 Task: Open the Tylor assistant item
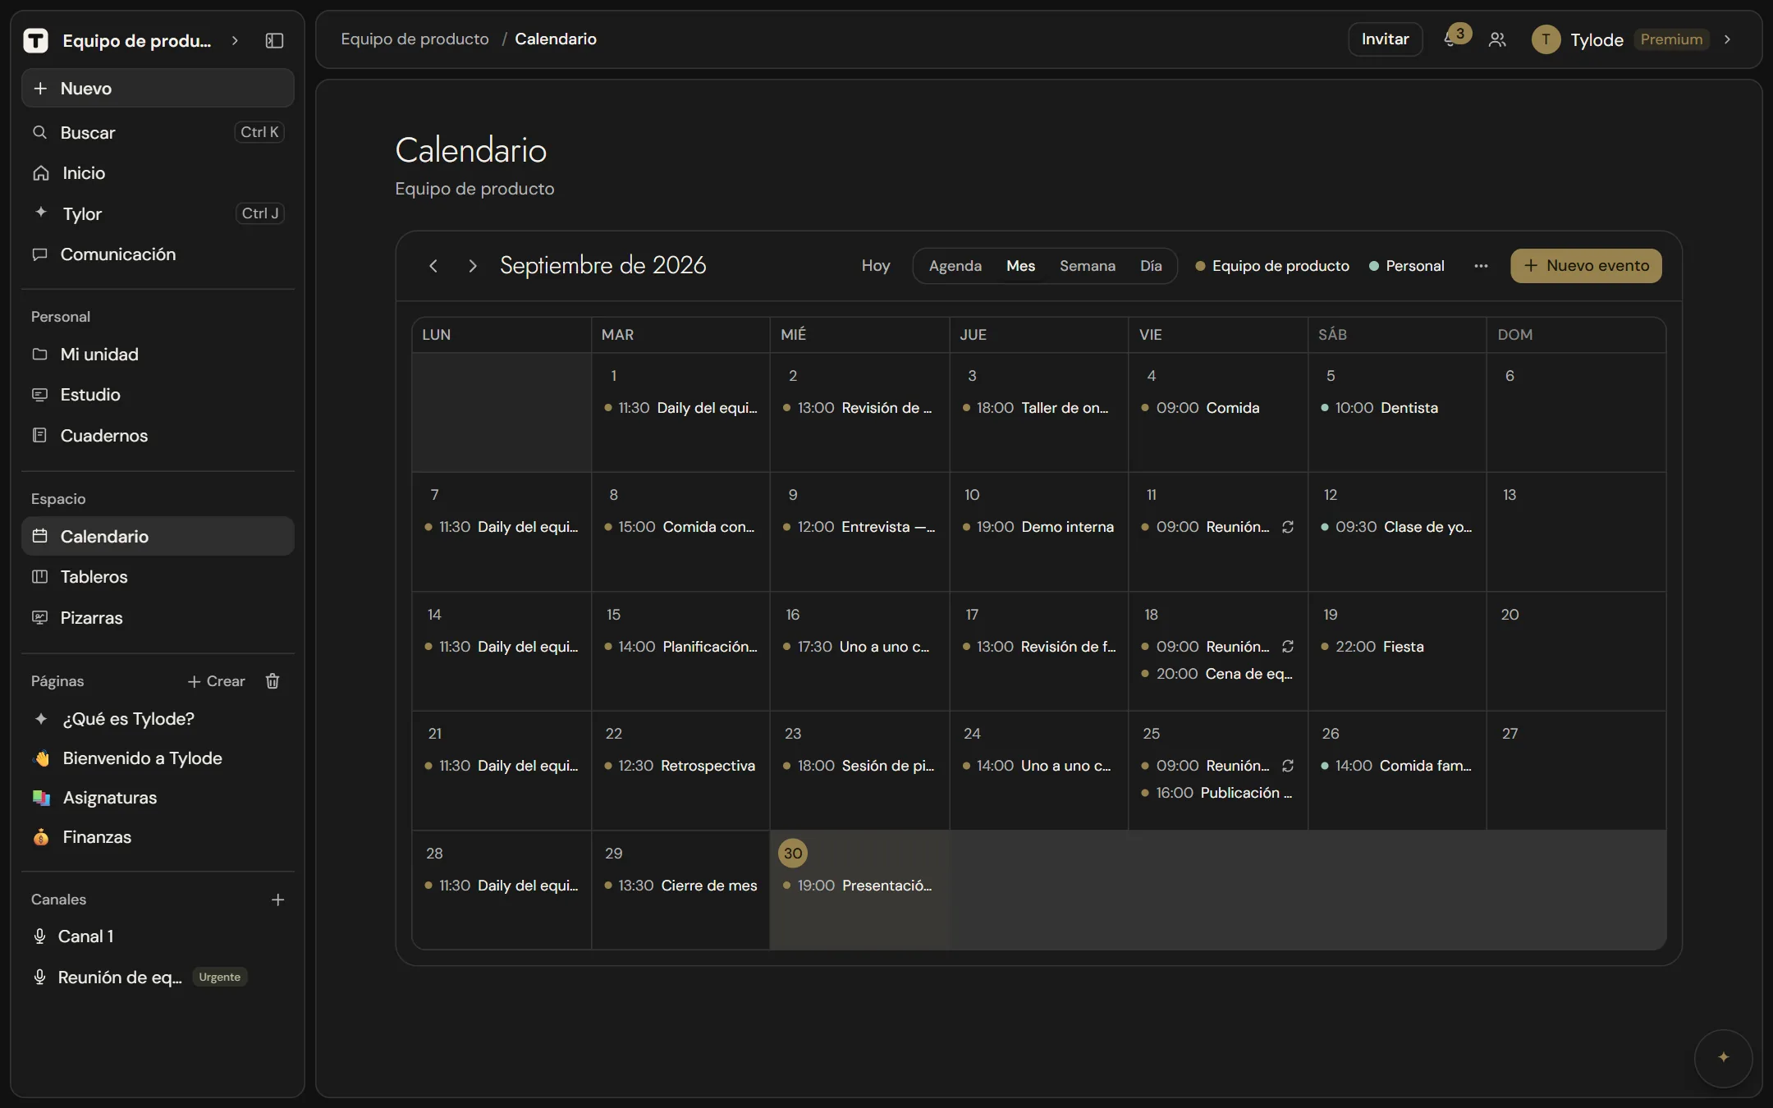click(x=158, y=213)
